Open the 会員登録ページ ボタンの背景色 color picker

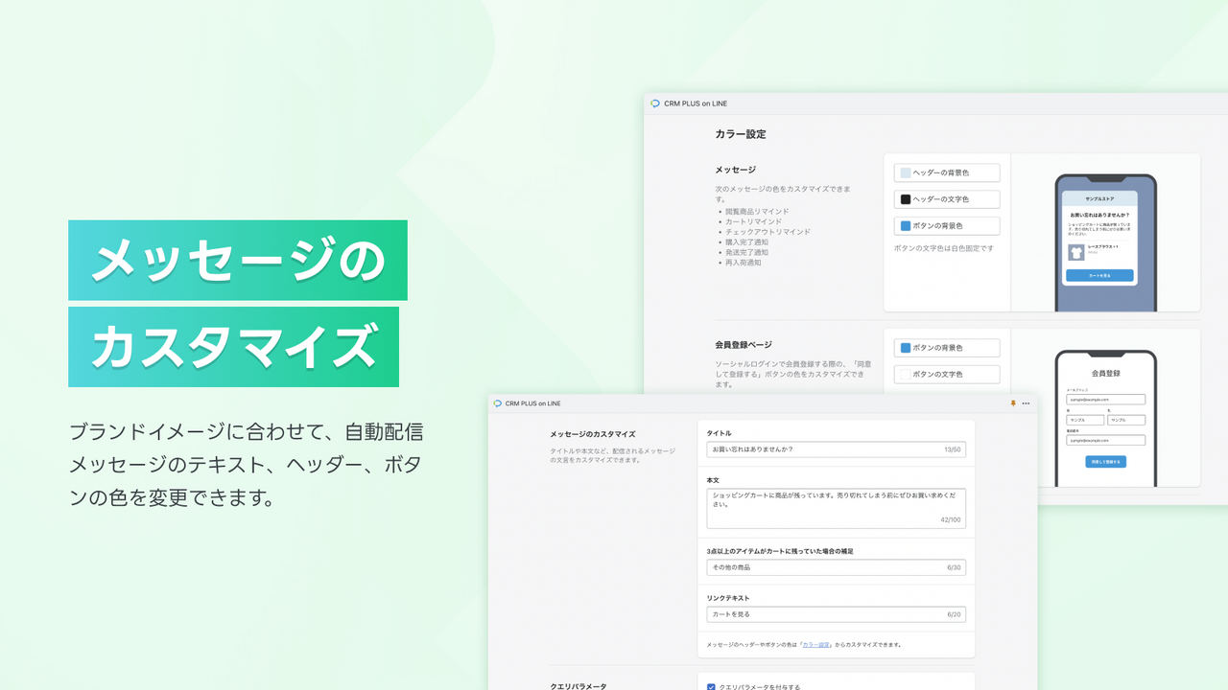[x=947, y=348]
